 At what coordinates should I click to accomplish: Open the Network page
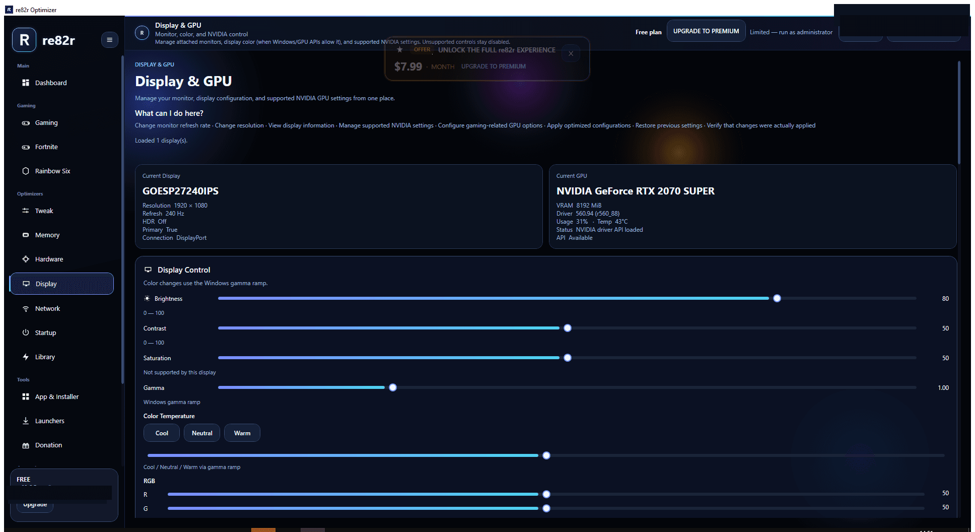point(61,308)
